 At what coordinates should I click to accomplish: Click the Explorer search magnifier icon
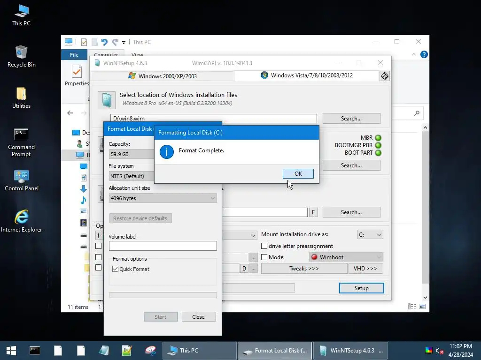pos(417,113)
